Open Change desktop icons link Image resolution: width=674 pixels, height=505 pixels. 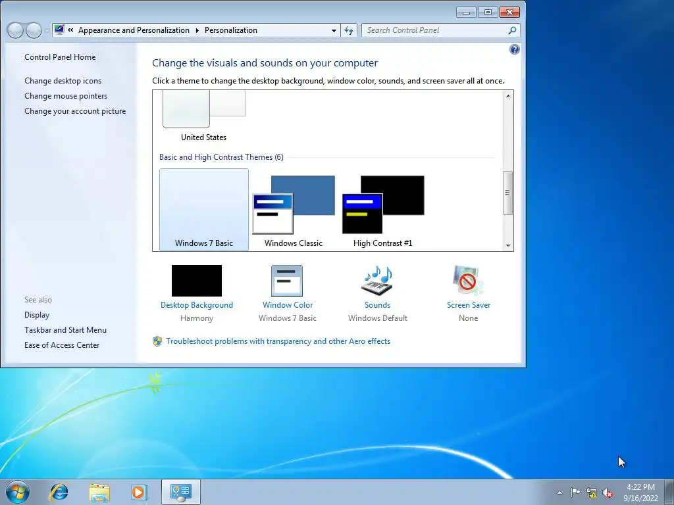click(63, 81)
